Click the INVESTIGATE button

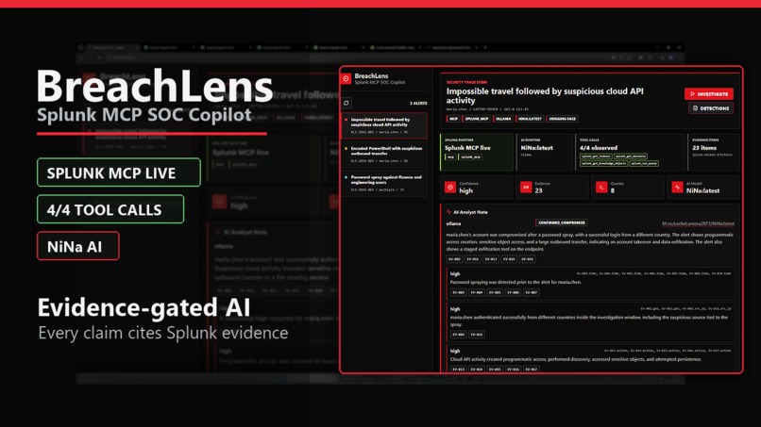[709, 94]
